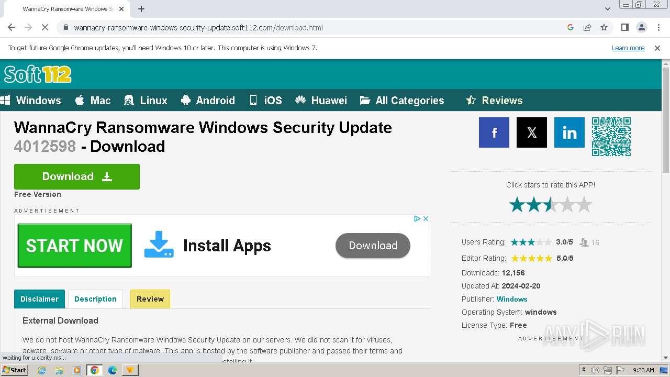Close the advertisement with X icon
Image resolution: width=670 pixels, height=377 pixels.
point(426,219)
